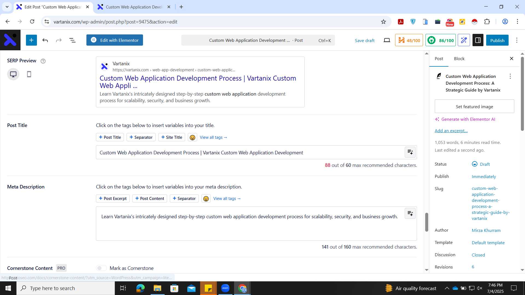Change Publish time from Immediately
Screen dimensions: 525x295
click(484, 176)
